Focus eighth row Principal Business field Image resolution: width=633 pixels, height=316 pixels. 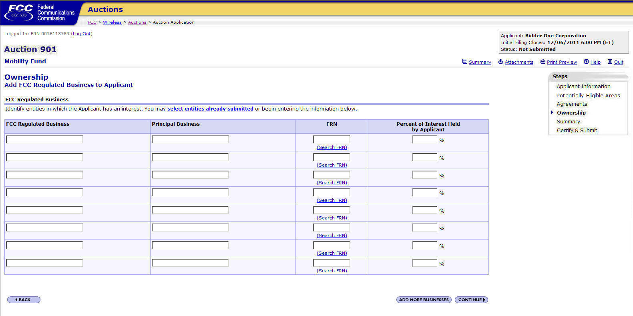point(190,263)
